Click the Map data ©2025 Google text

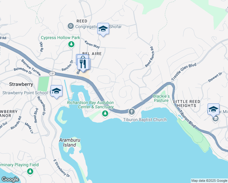coord(209,181)
